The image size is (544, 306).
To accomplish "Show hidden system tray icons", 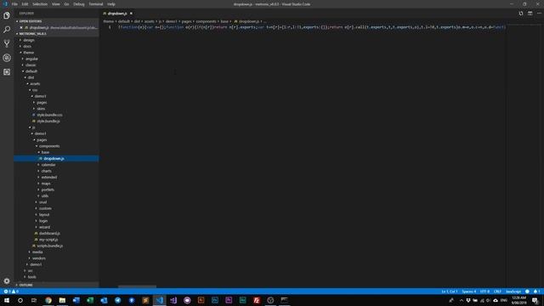I will [x=461, y=300].
